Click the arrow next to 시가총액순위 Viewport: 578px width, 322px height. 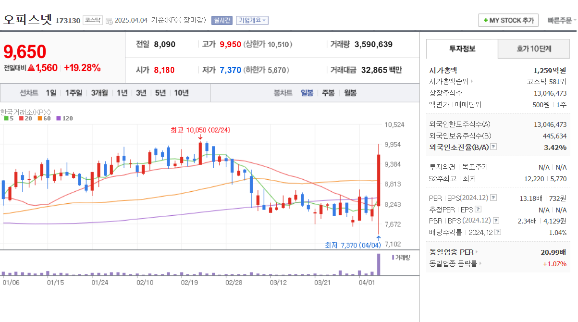tap(472, 82)
